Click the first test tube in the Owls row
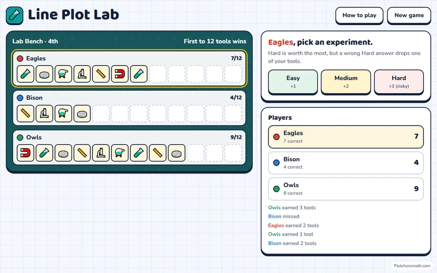 (44, 153)
